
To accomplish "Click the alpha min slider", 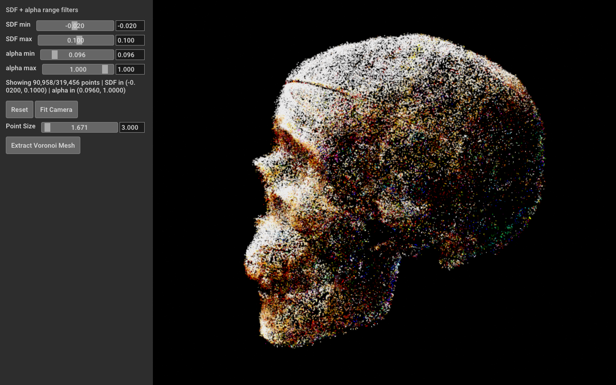I will (x=77, y=55).
